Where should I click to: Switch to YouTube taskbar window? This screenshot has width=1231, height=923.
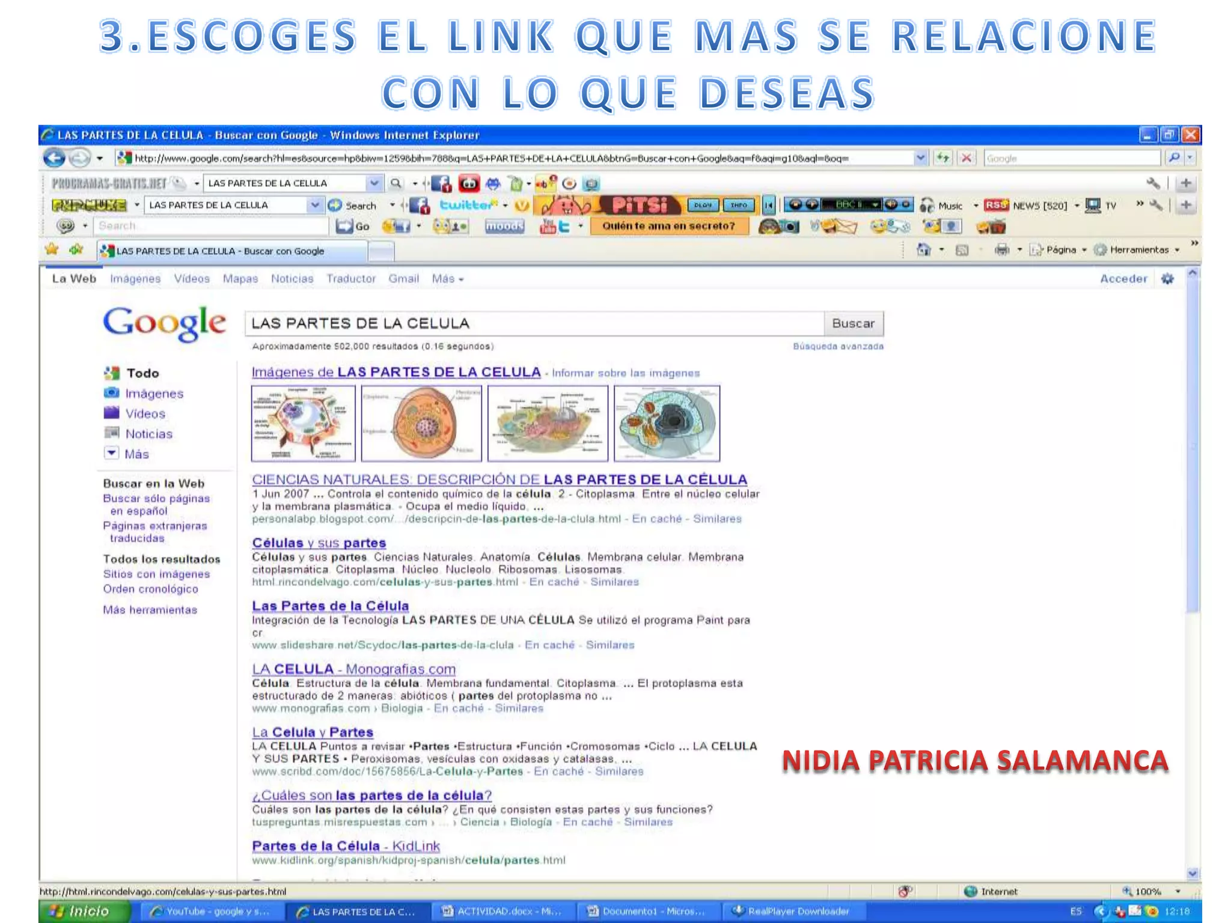(x=212, y=912)
